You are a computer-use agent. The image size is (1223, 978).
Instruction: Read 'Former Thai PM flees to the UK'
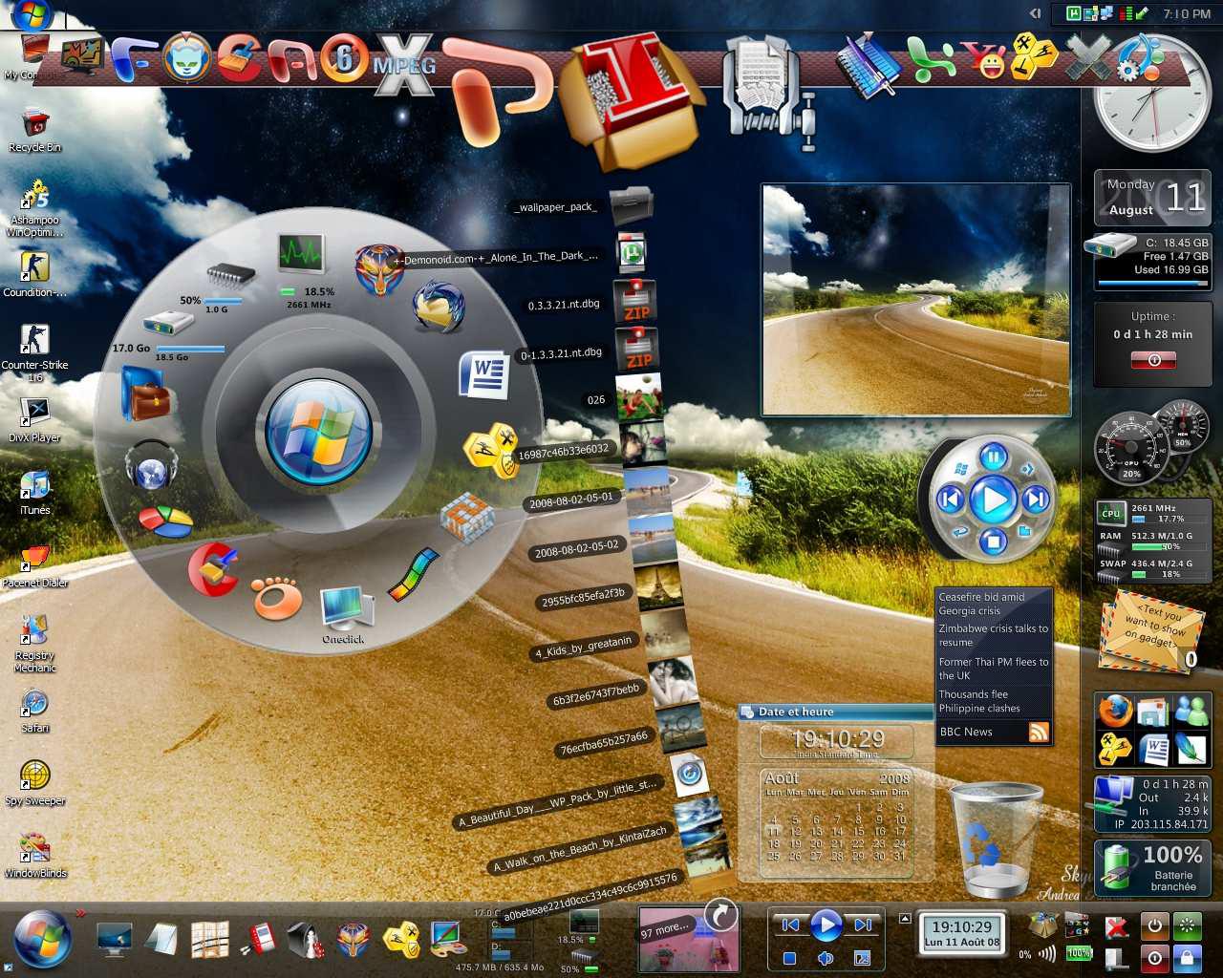pyautogui.click(x=993, y=669)
